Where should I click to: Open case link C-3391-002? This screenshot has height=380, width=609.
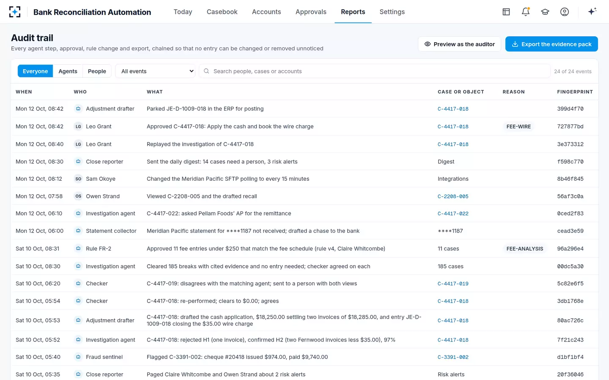(x=453, y=357)
